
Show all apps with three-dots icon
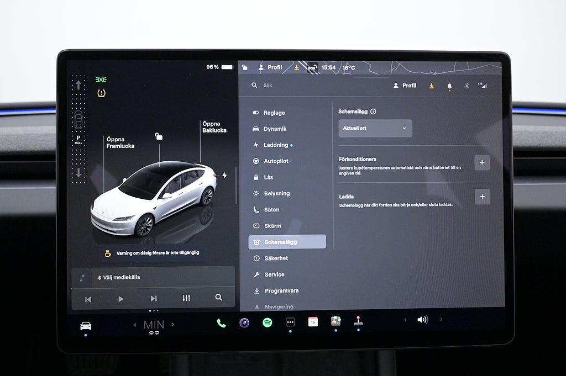[x=290, y=322]
